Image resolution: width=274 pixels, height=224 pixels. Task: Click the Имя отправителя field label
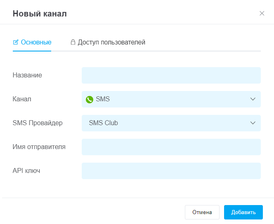tap(39, 147)
